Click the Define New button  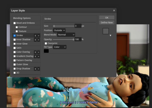point(107,22)
